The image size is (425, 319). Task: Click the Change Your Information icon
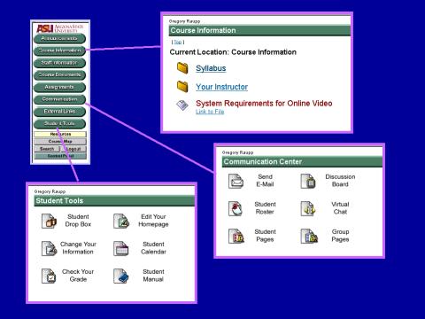pos(49,248)
